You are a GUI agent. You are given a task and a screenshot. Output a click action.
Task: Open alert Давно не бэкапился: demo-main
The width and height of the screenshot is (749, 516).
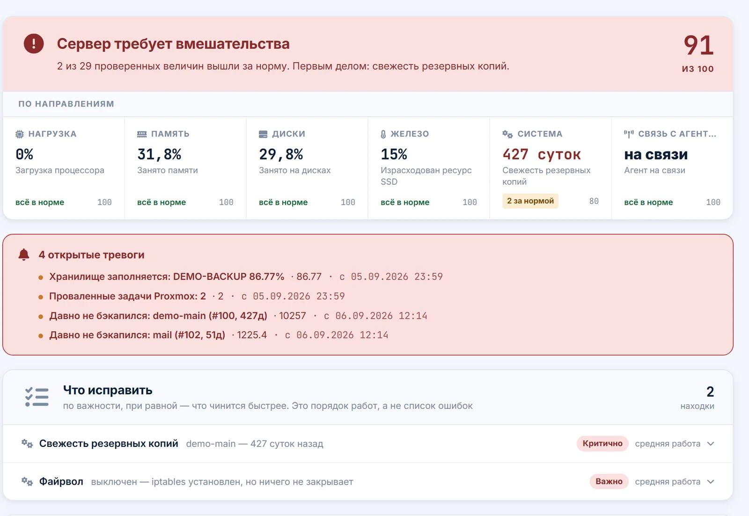158,316
